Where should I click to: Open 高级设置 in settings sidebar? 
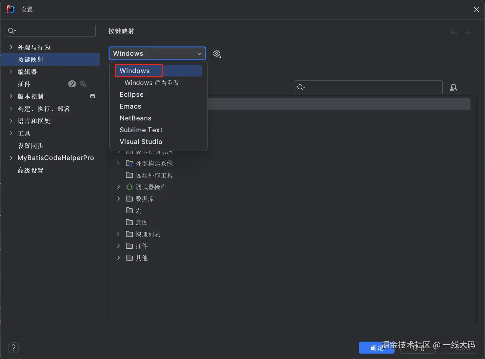50,170
